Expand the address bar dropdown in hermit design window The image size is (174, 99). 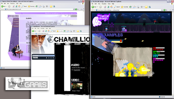pos(162,10)
